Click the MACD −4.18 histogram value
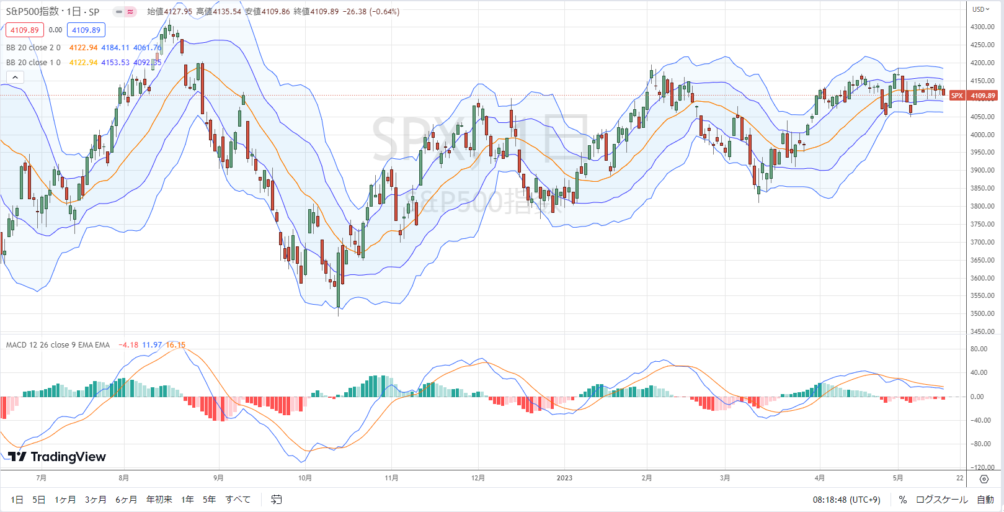The height and width of the screenshot is (512, 1004). coord(128,345)
